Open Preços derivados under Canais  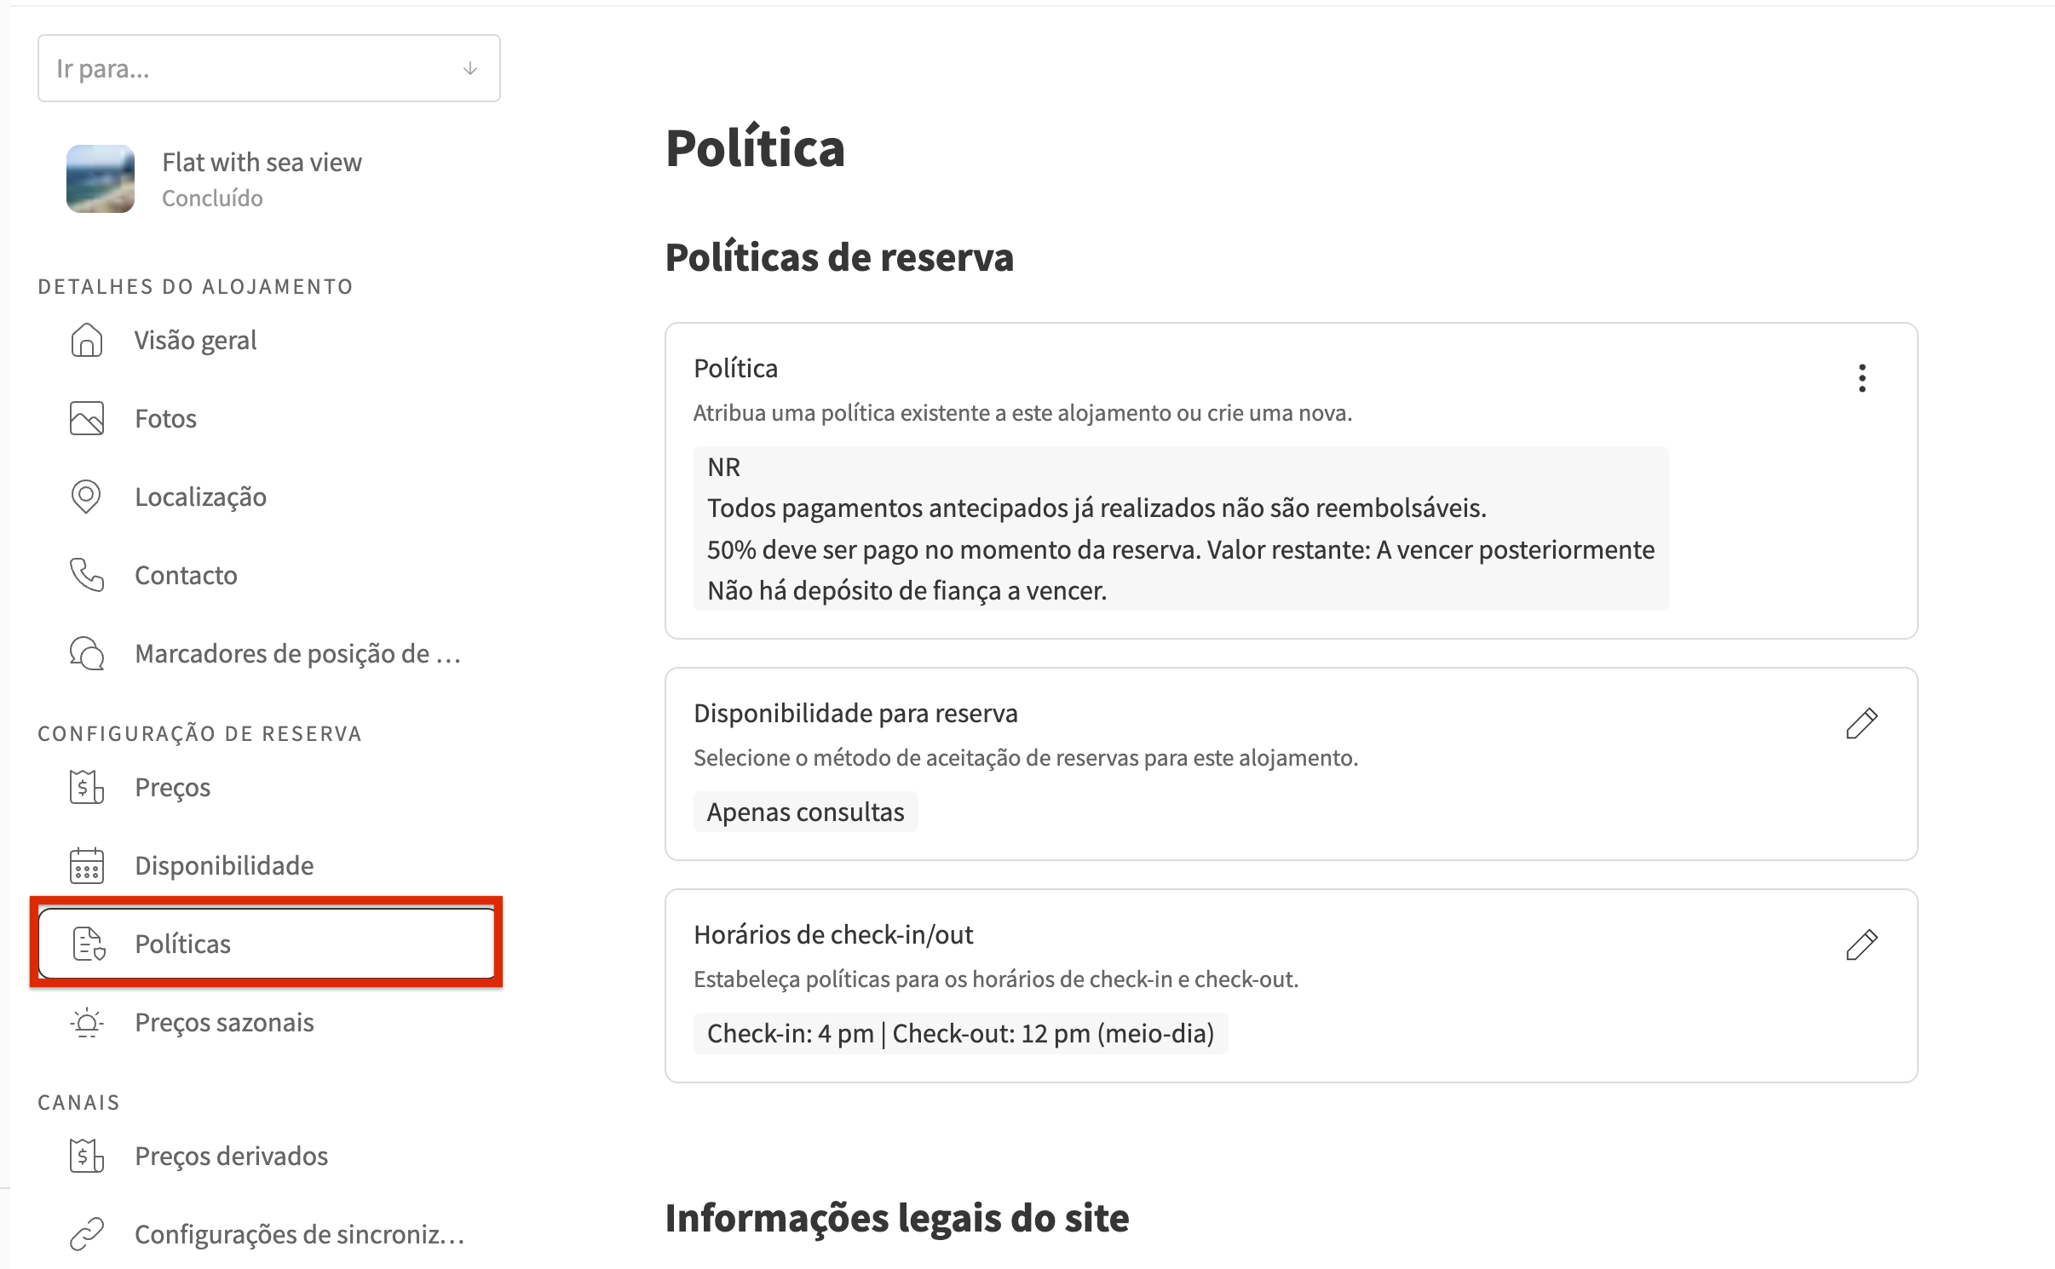coord(231,1156)
